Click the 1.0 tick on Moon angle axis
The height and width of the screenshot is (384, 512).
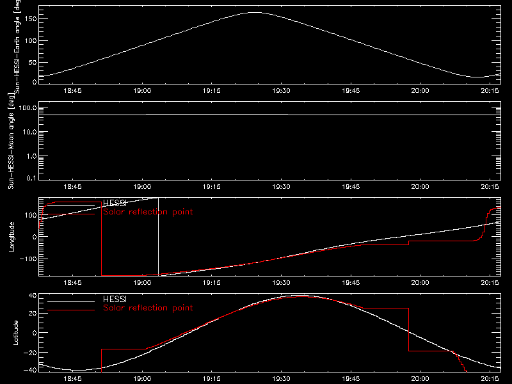tap(32, 156)
